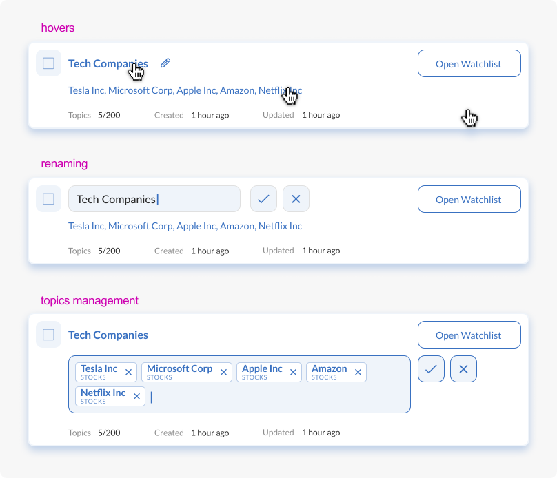Image resolution: width=557 pixels, height=478 pixels.
Task: Remove the Netflix Inc topic chip
Action: (x=136, y=396)
